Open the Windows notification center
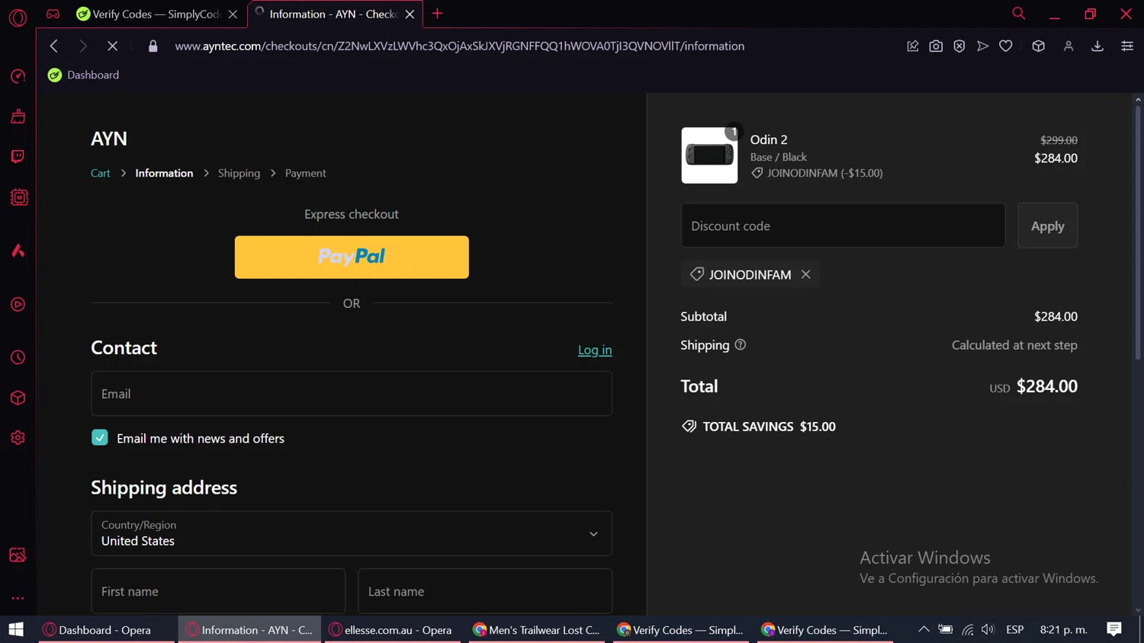The width and height of the screenshot is (1144, 643). (1114, 629)
